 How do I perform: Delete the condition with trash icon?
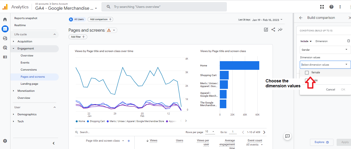pyautogui.click(x=348, y=41)
